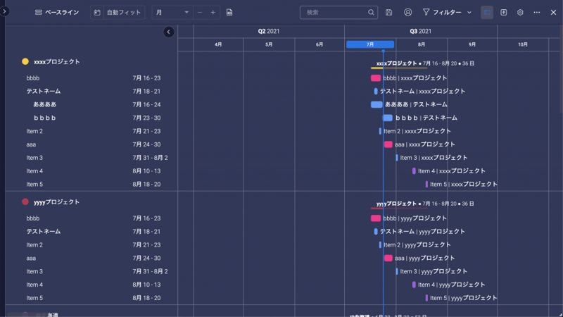The image size is (563, 317).
Task: Open the settings gear icon
Action: click(520, 13)
